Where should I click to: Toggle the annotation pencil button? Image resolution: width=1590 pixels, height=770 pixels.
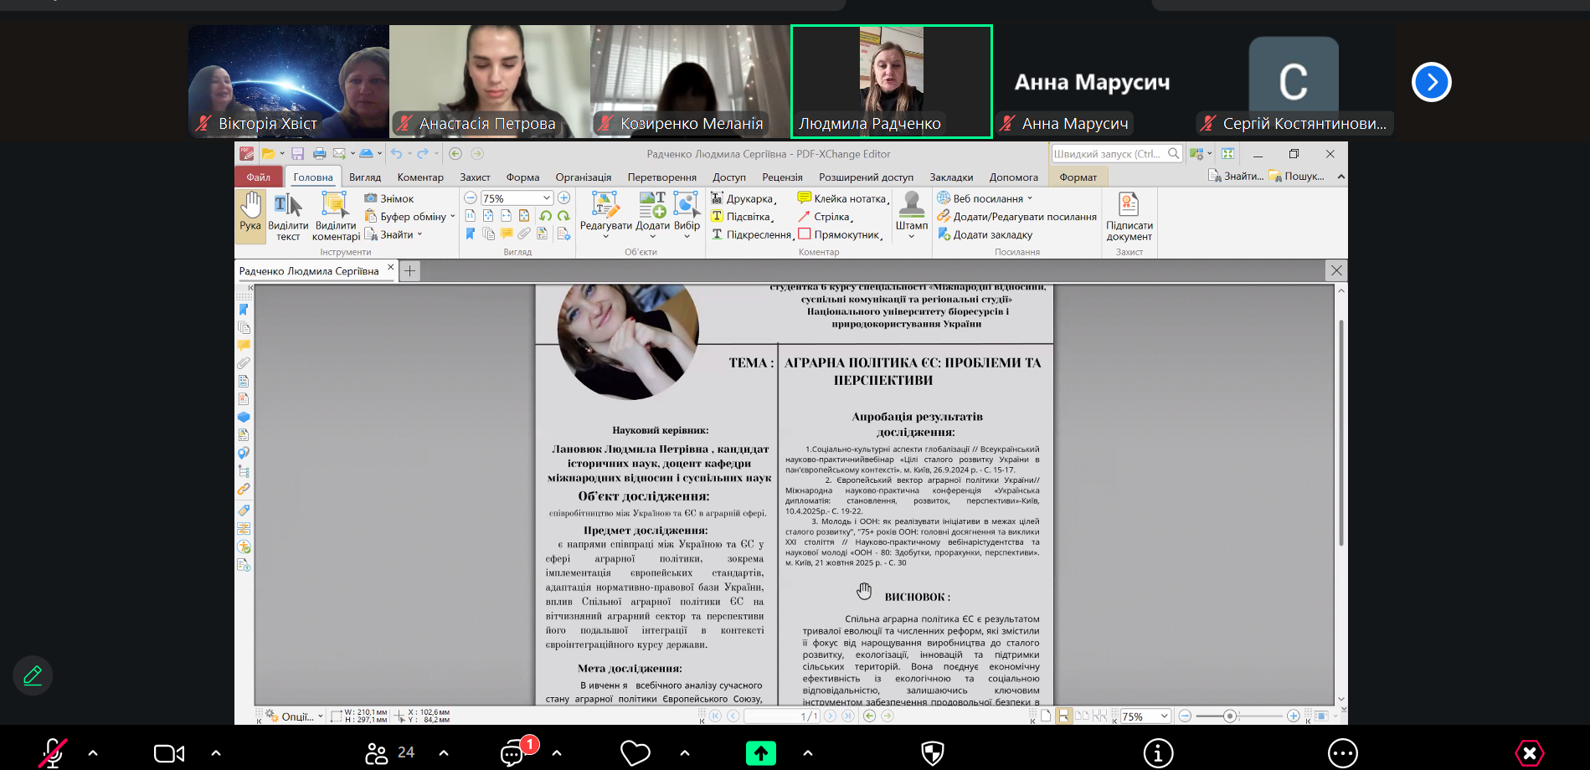coord(33,675)
